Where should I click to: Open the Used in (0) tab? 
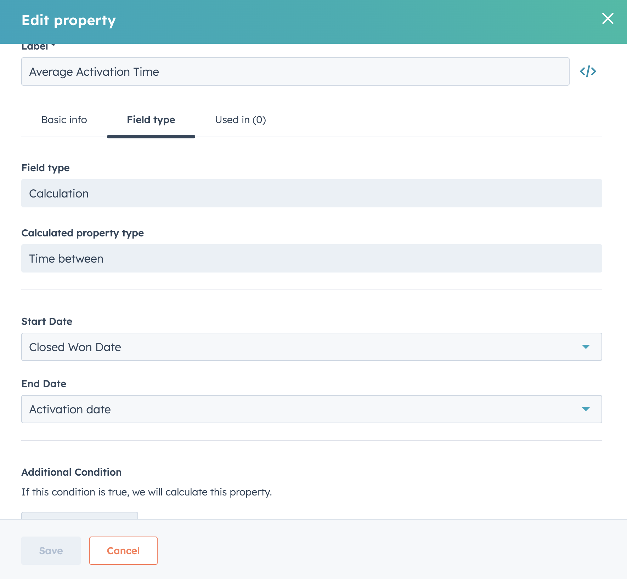241,120
